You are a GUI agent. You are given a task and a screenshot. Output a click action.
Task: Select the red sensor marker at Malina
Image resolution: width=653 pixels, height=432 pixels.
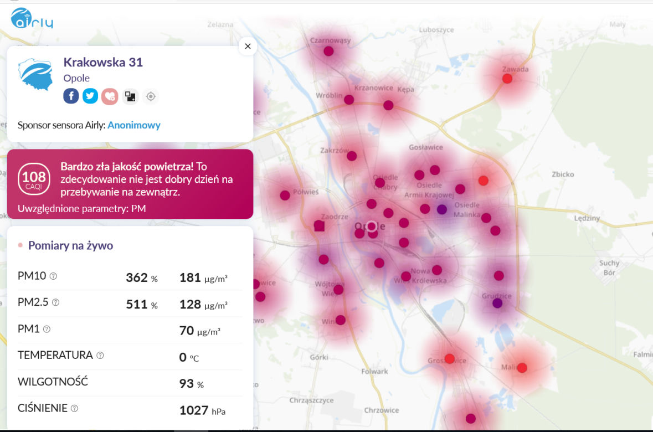522,367
